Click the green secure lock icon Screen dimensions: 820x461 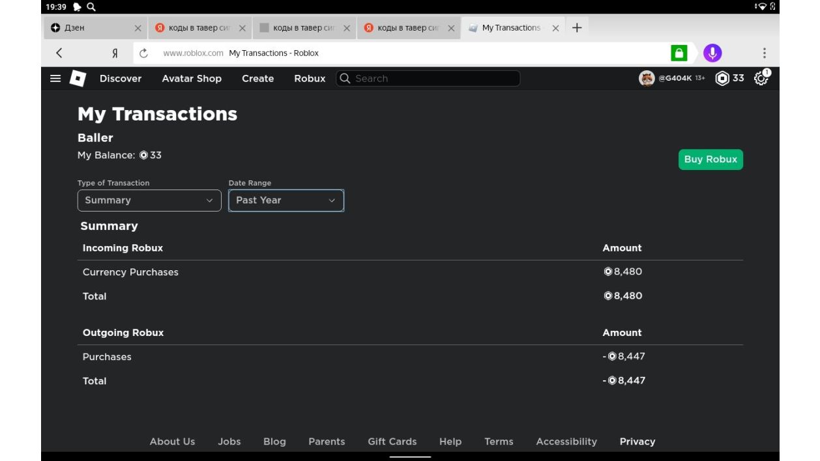(x=679, y=53)
